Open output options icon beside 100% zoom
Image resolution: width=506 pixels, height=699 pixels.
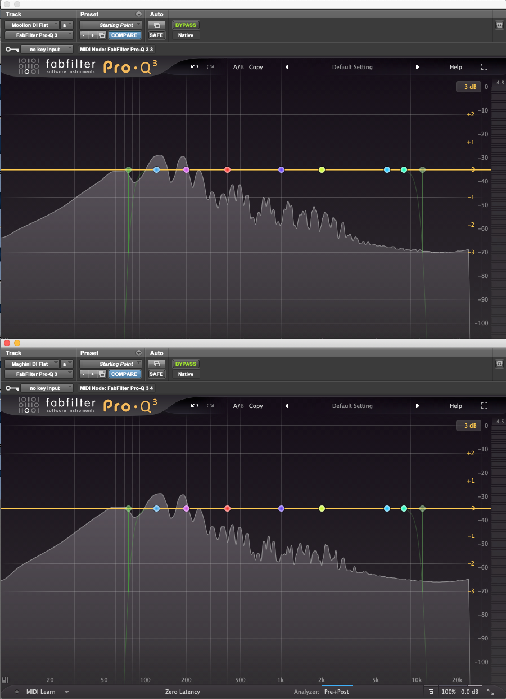pyautogui.click(x=431, y=692)
